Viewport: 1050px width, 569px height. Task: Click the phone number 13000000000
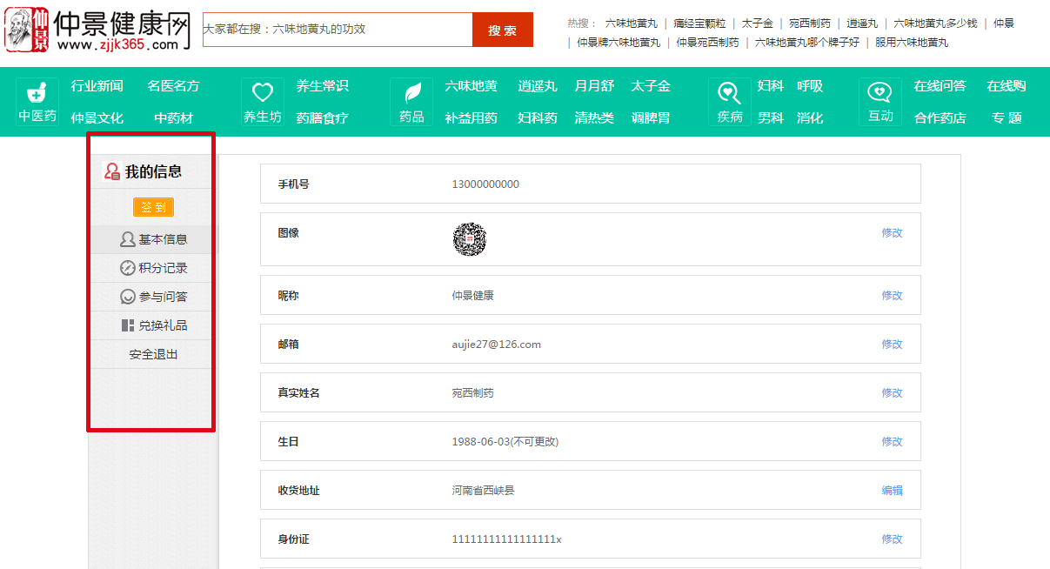click(x=485, y=184)
